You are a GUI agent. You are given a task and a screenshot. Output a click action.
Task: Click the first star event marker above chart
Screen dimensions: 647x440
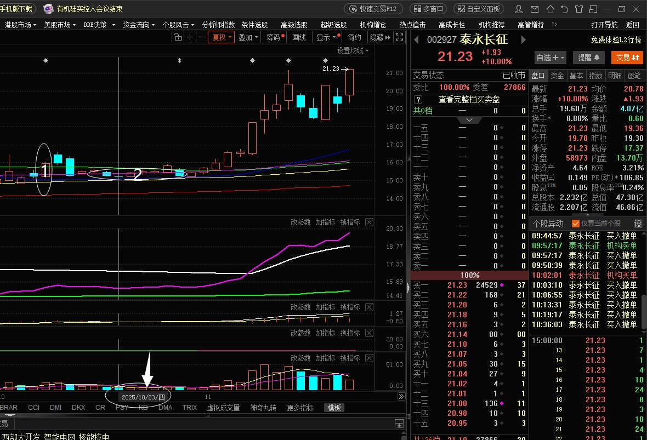coord(46,61)
